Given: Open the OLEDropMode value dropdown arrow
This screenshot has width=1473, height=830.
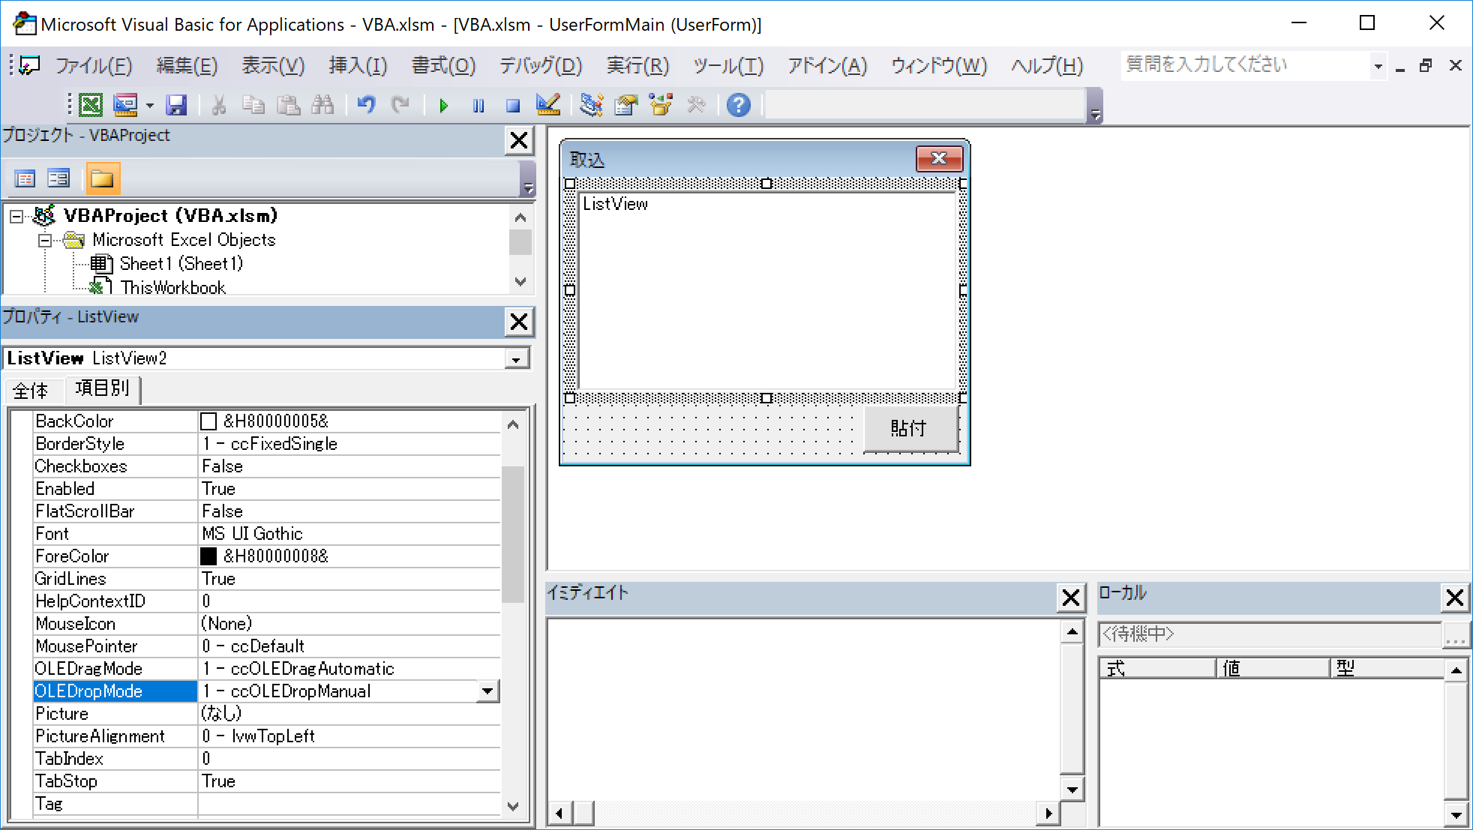Looking at the screenshot, I should tap(487, 691).
